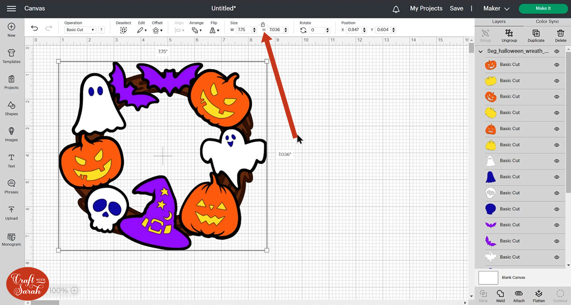Open the Phrases panel
Image resolution: width=571 pixels, height=305 pixels.
(x=11, y=187)
